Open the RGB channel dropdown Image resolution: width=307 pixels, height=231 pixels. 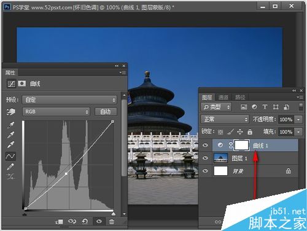pos(56,112)
